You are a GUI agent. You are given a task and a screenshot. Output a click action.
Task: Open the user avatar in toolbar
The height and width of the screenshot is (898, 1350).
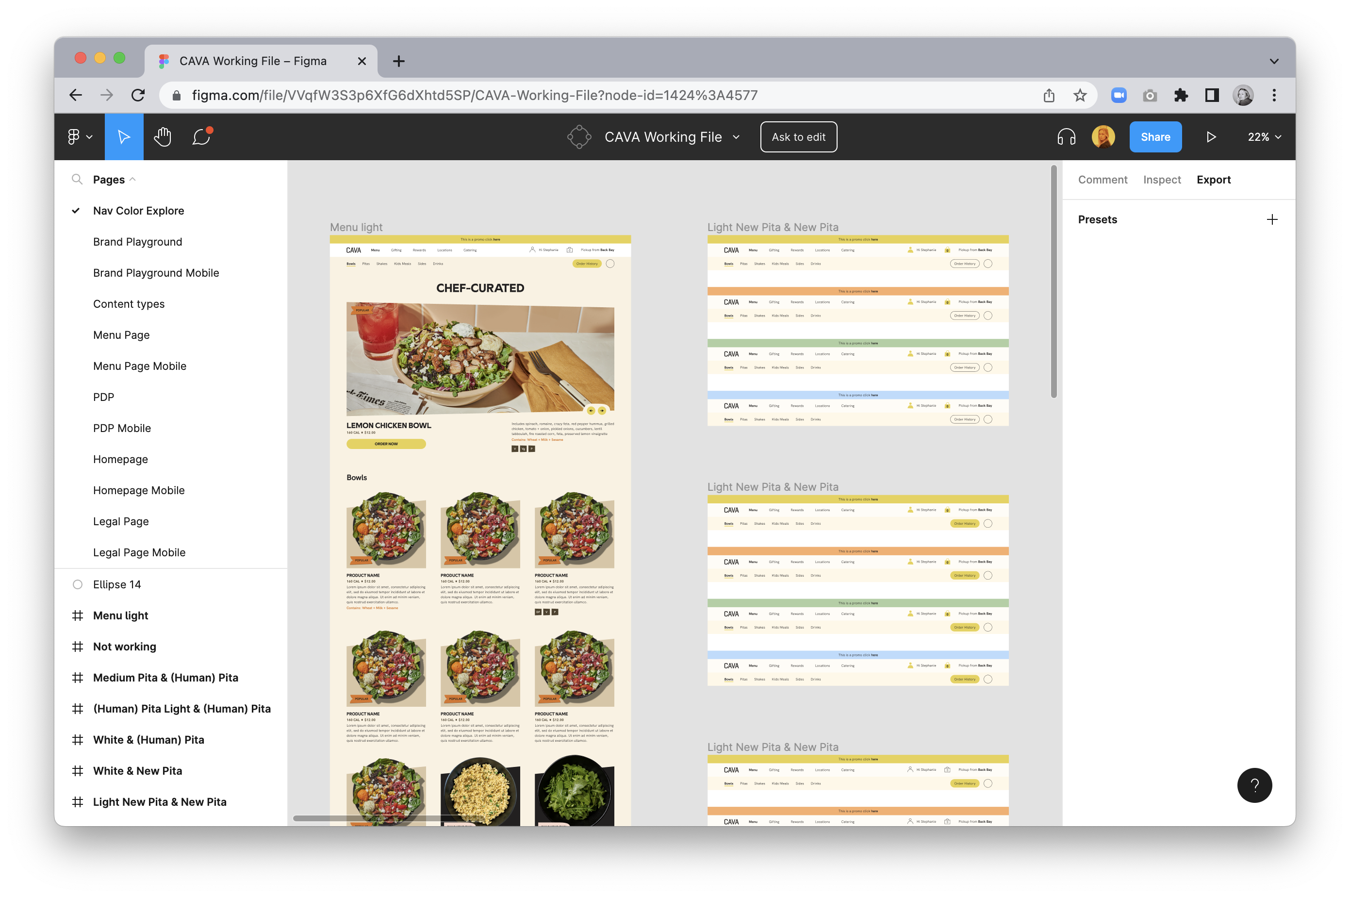click(x=1103, y=137)
